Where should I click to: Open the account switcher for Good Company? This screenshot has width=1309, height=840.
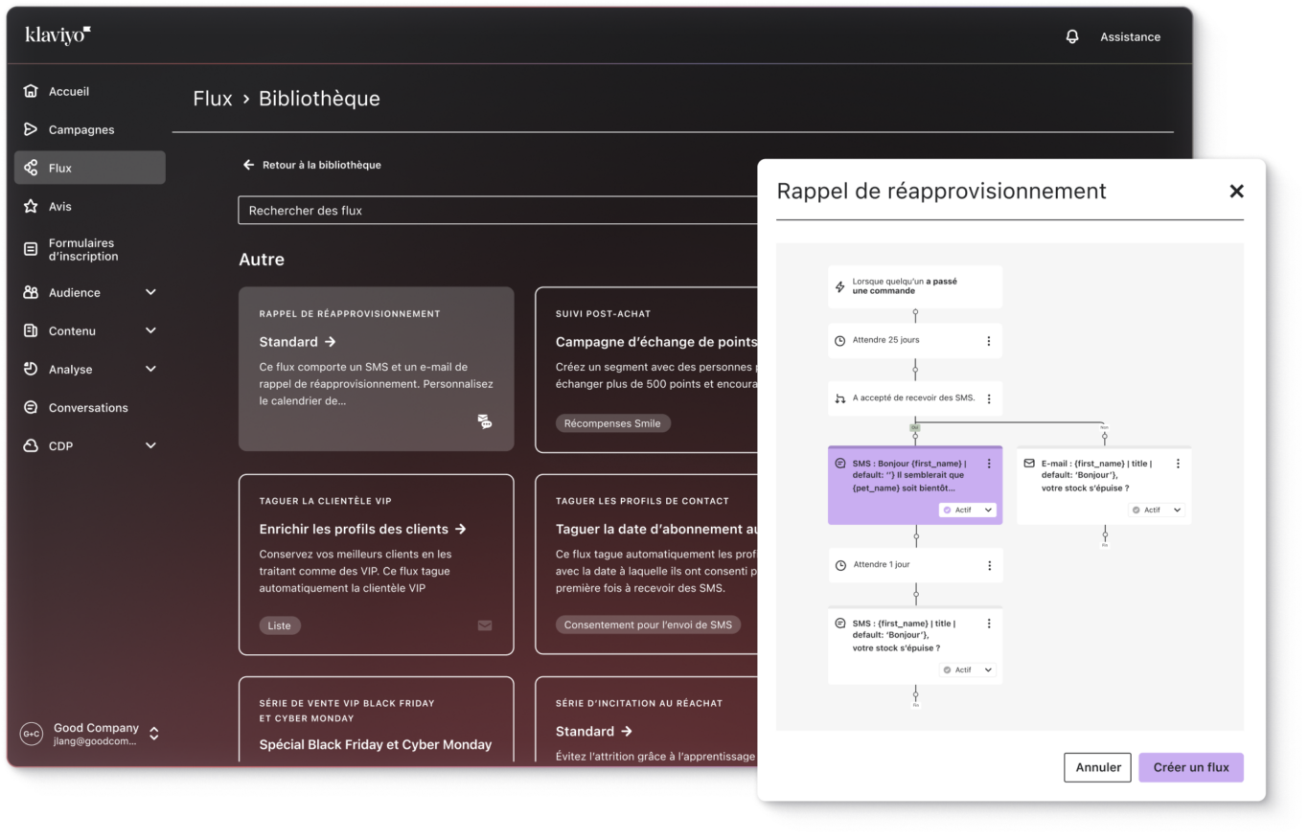pos(154,734)
